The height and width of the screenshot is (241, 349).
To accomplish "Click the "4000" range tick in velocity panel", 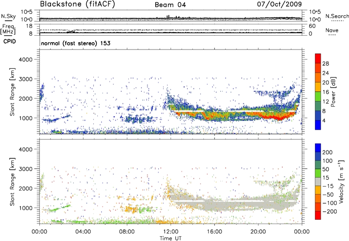I will pos(25,149).
